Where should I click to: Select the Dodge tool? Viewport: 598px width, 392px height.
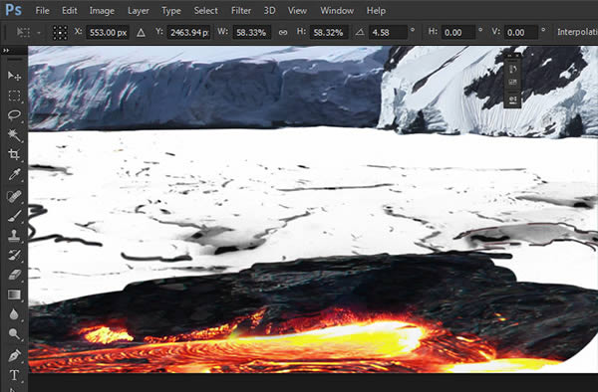coord(14,334)
